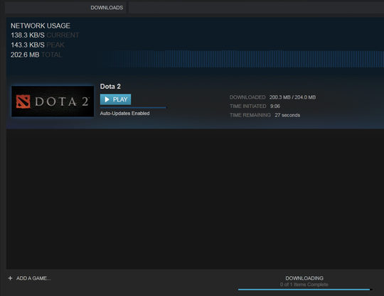
Task: Click the red Dota 2 emblem in the banner
Action: click(x=23, y=102)
